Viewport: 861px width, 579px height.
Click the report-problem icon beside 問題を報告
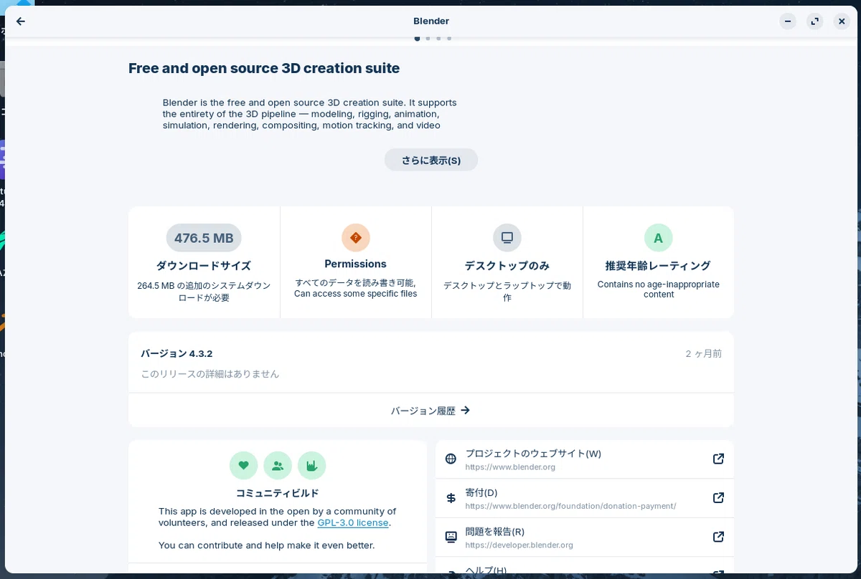tap(451, 537)
